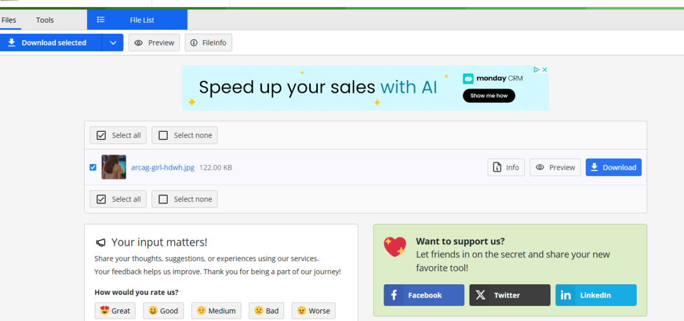Share via the LinkedIn in icon
The width and height of the screenshot is (684, 321).
tap(566, 295)
